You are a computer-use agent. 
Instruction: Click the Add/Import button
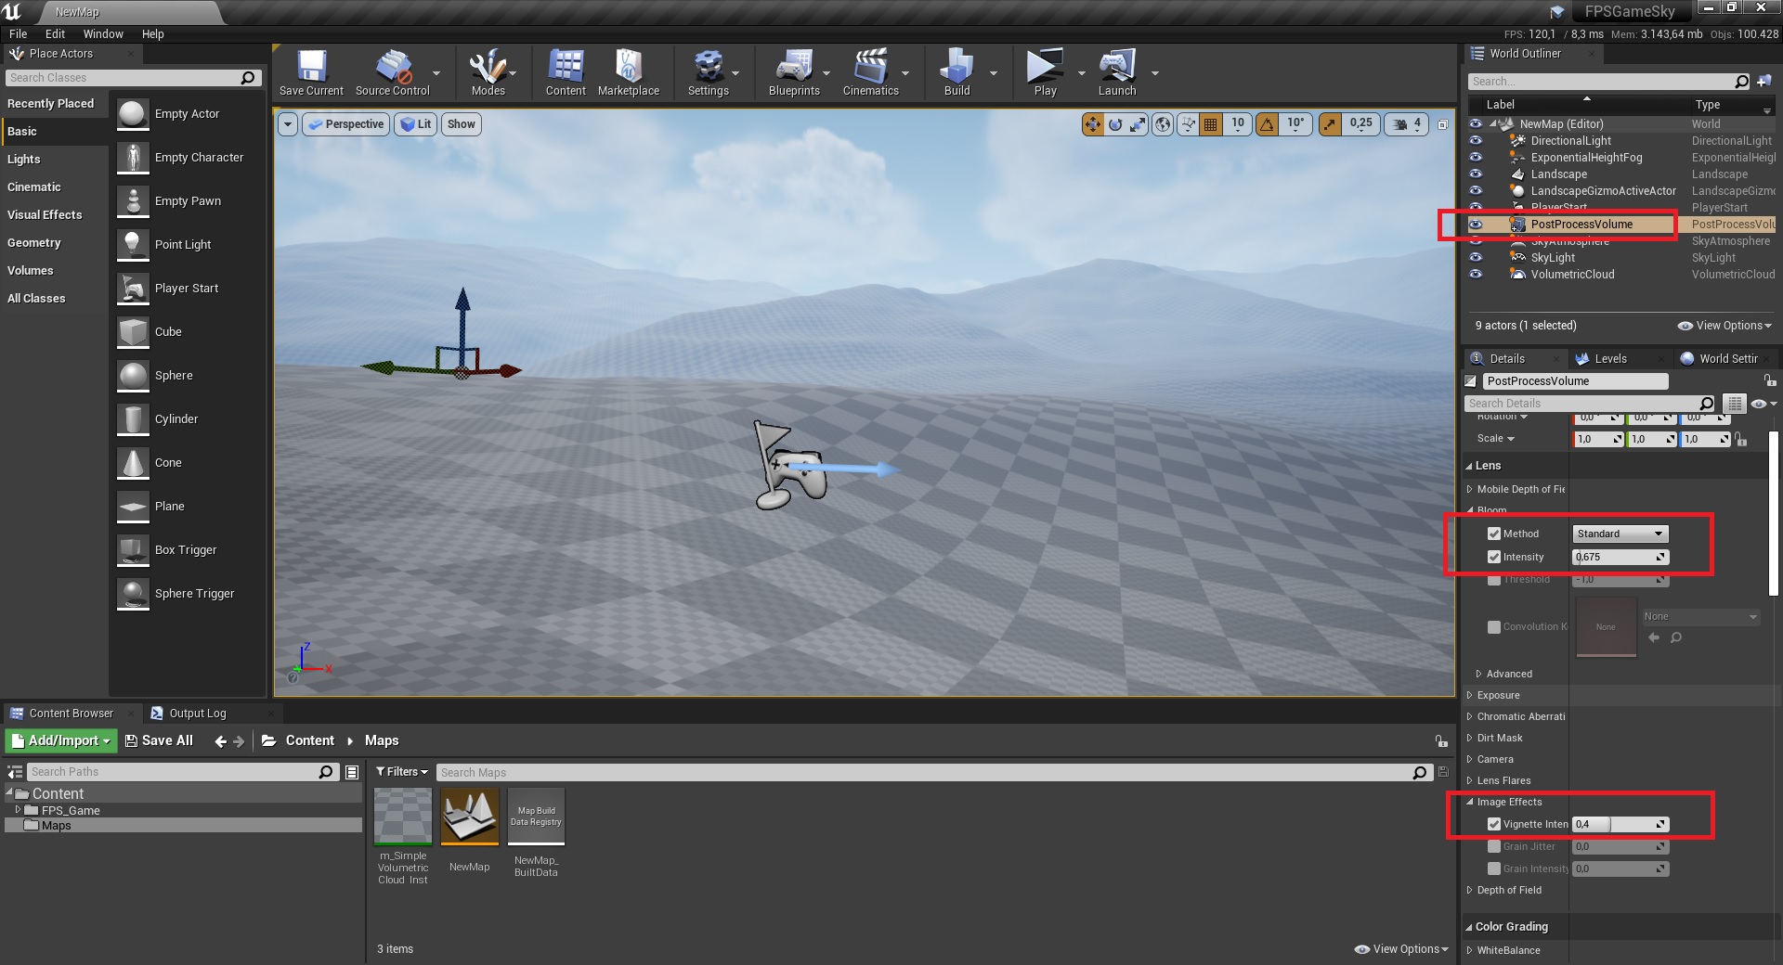click(x=61, y=740)
